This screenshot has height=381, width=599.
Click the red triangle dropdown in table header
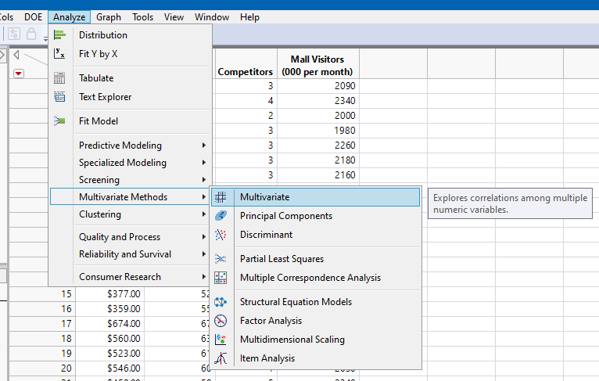pyautogui.click(x=18, y=73)
